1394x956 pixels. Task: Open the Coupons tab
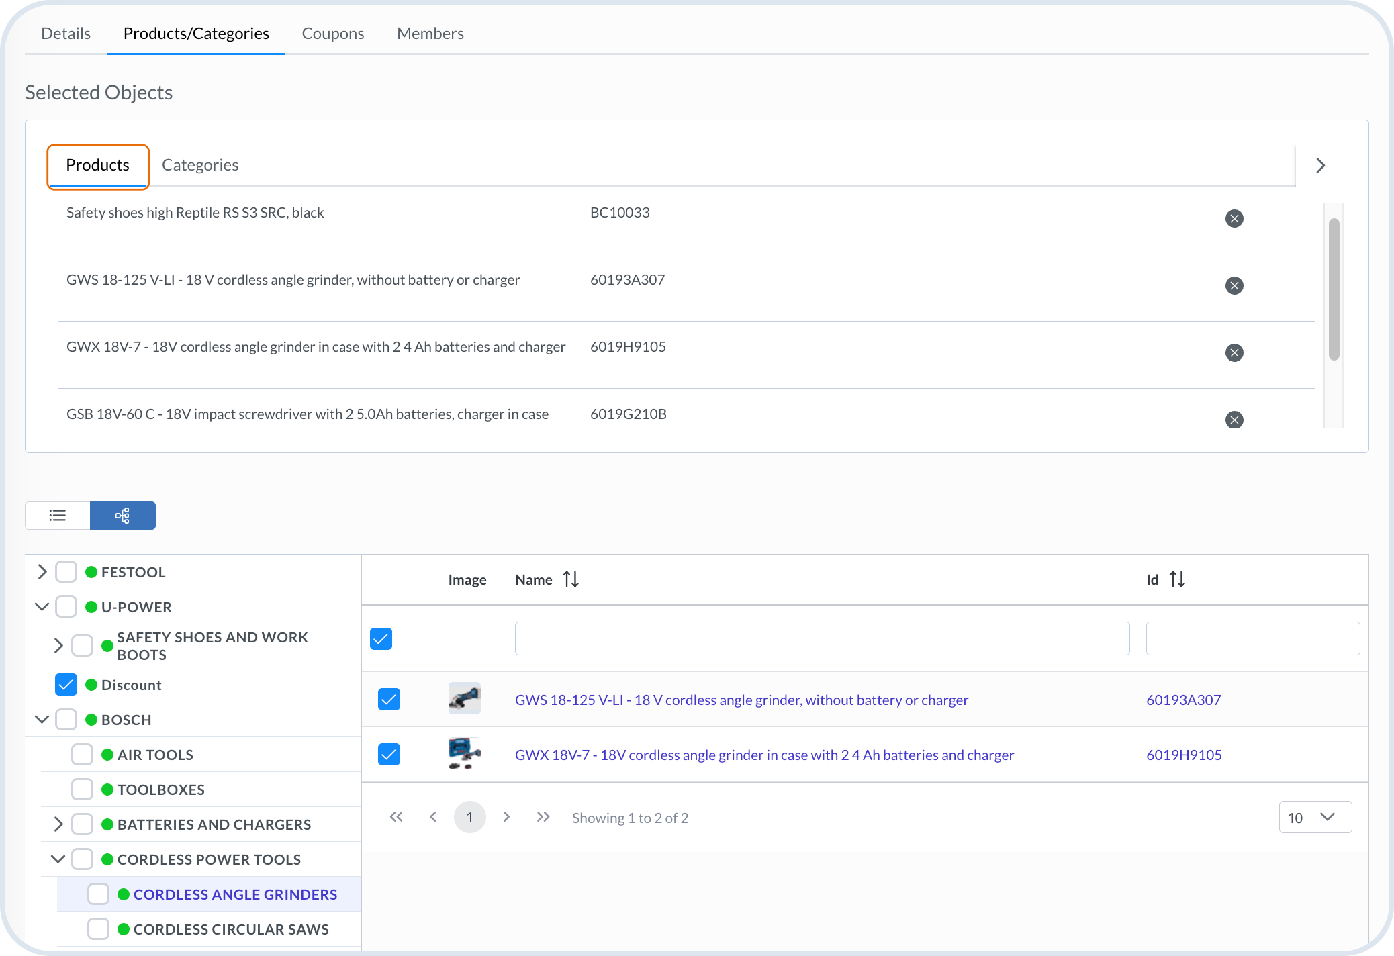point(332,34)
